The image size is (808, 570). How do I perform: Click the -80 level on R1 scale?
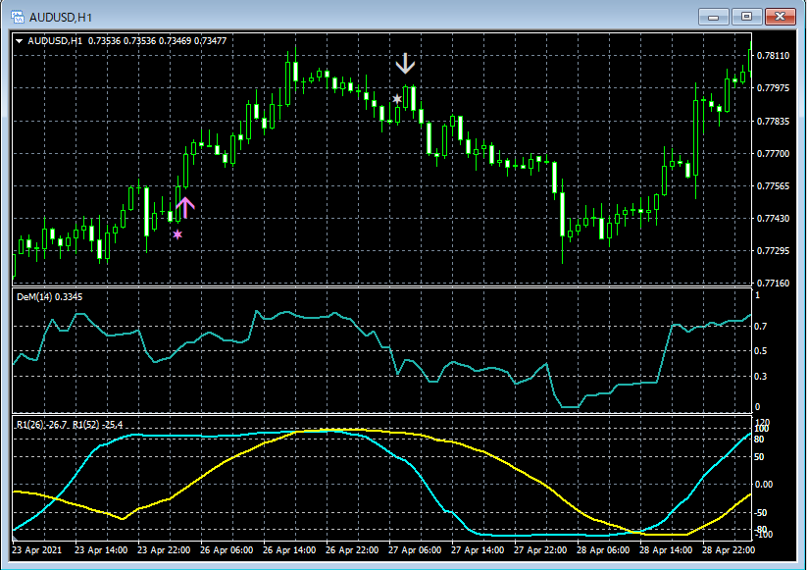tap(759, 530)
